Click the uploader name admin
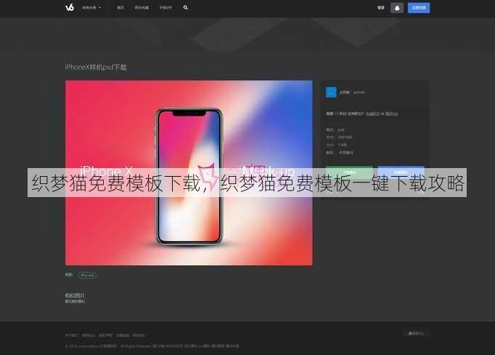 point(359,92)
